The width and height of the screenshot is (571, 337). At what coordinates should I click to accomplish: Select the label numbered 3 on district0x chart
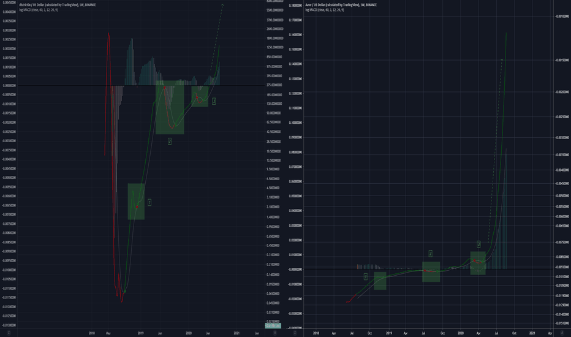tap(214, 101)
